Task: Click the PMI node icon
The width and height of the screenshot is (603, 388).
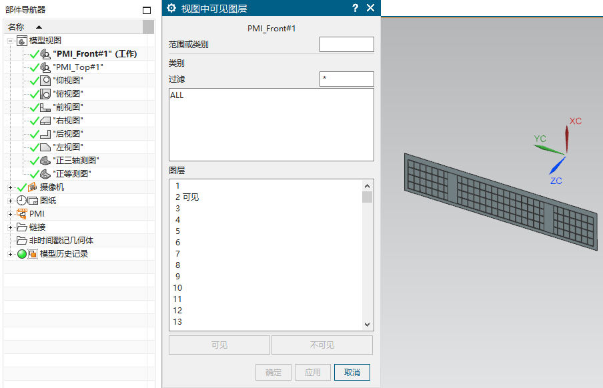Action: (22, 214)
